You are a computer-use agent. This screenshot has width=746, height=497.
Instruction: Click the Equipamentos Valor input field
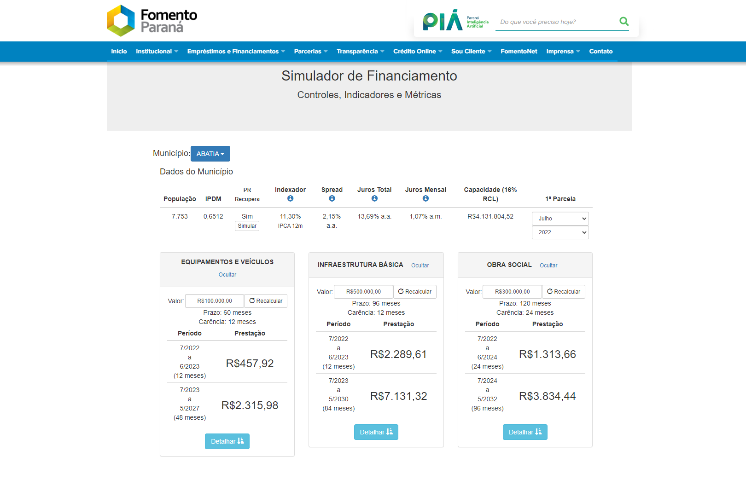pos(215,301)
